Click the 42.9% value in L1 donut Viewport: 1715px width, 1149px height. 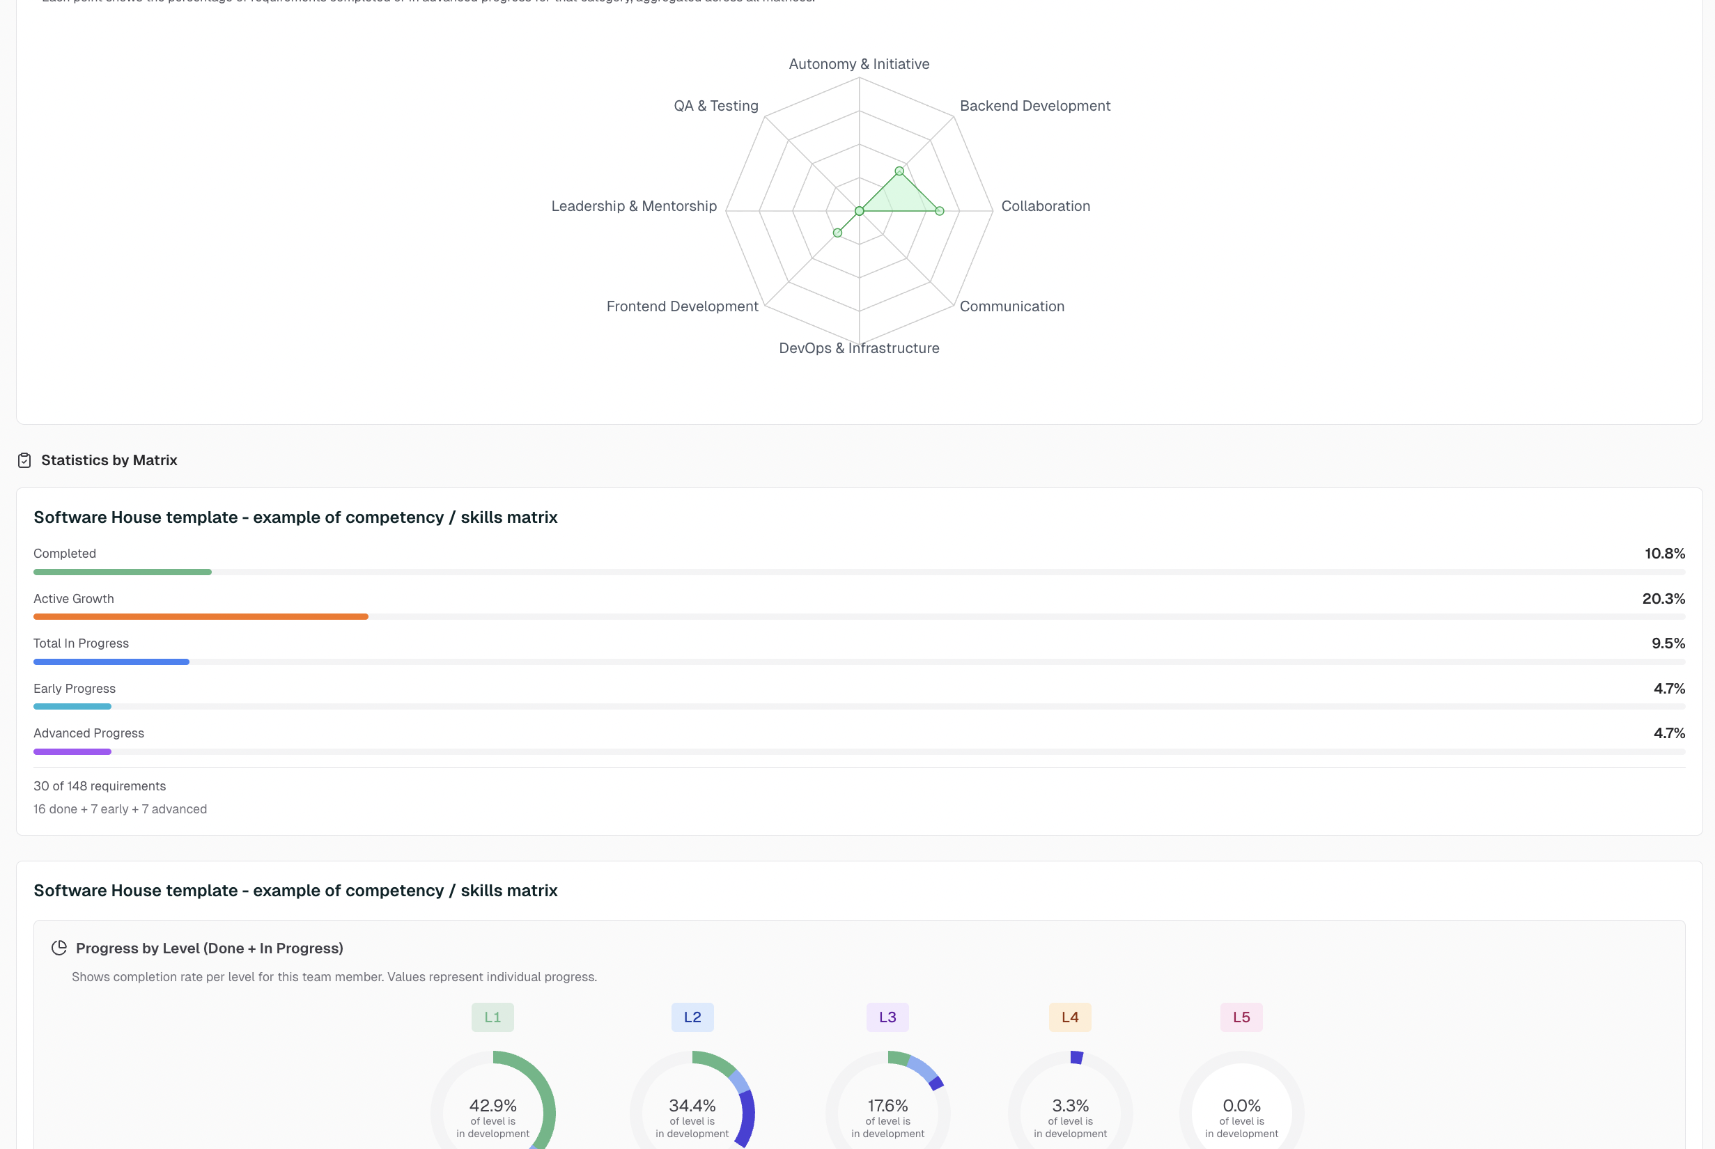pyautogui.click(x=493, y=1106)
